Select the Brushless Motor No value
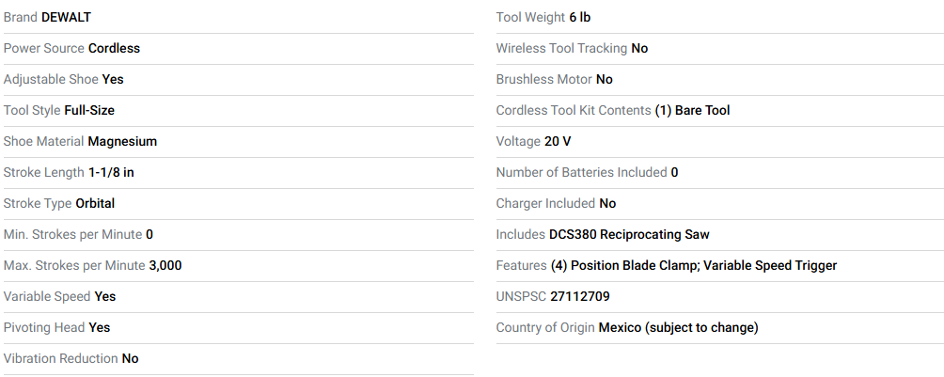Image resolution: width=944 pixels, height=377 pixels. [605, 80]
